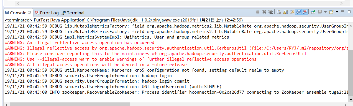Viewport: 353px width, 106px height.
Task: Remove all terminated launches
Action: [270, 12]
